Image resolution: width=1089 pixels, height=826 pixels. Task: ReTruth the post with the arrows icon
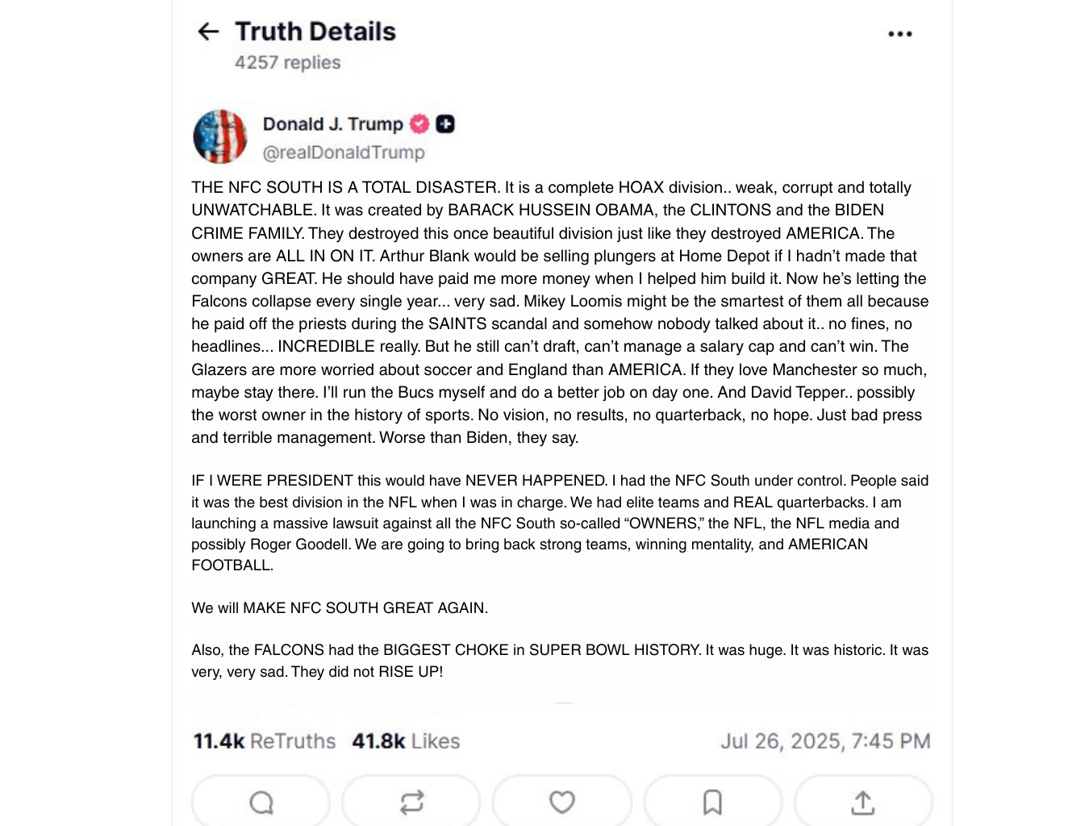click(411, 802)
